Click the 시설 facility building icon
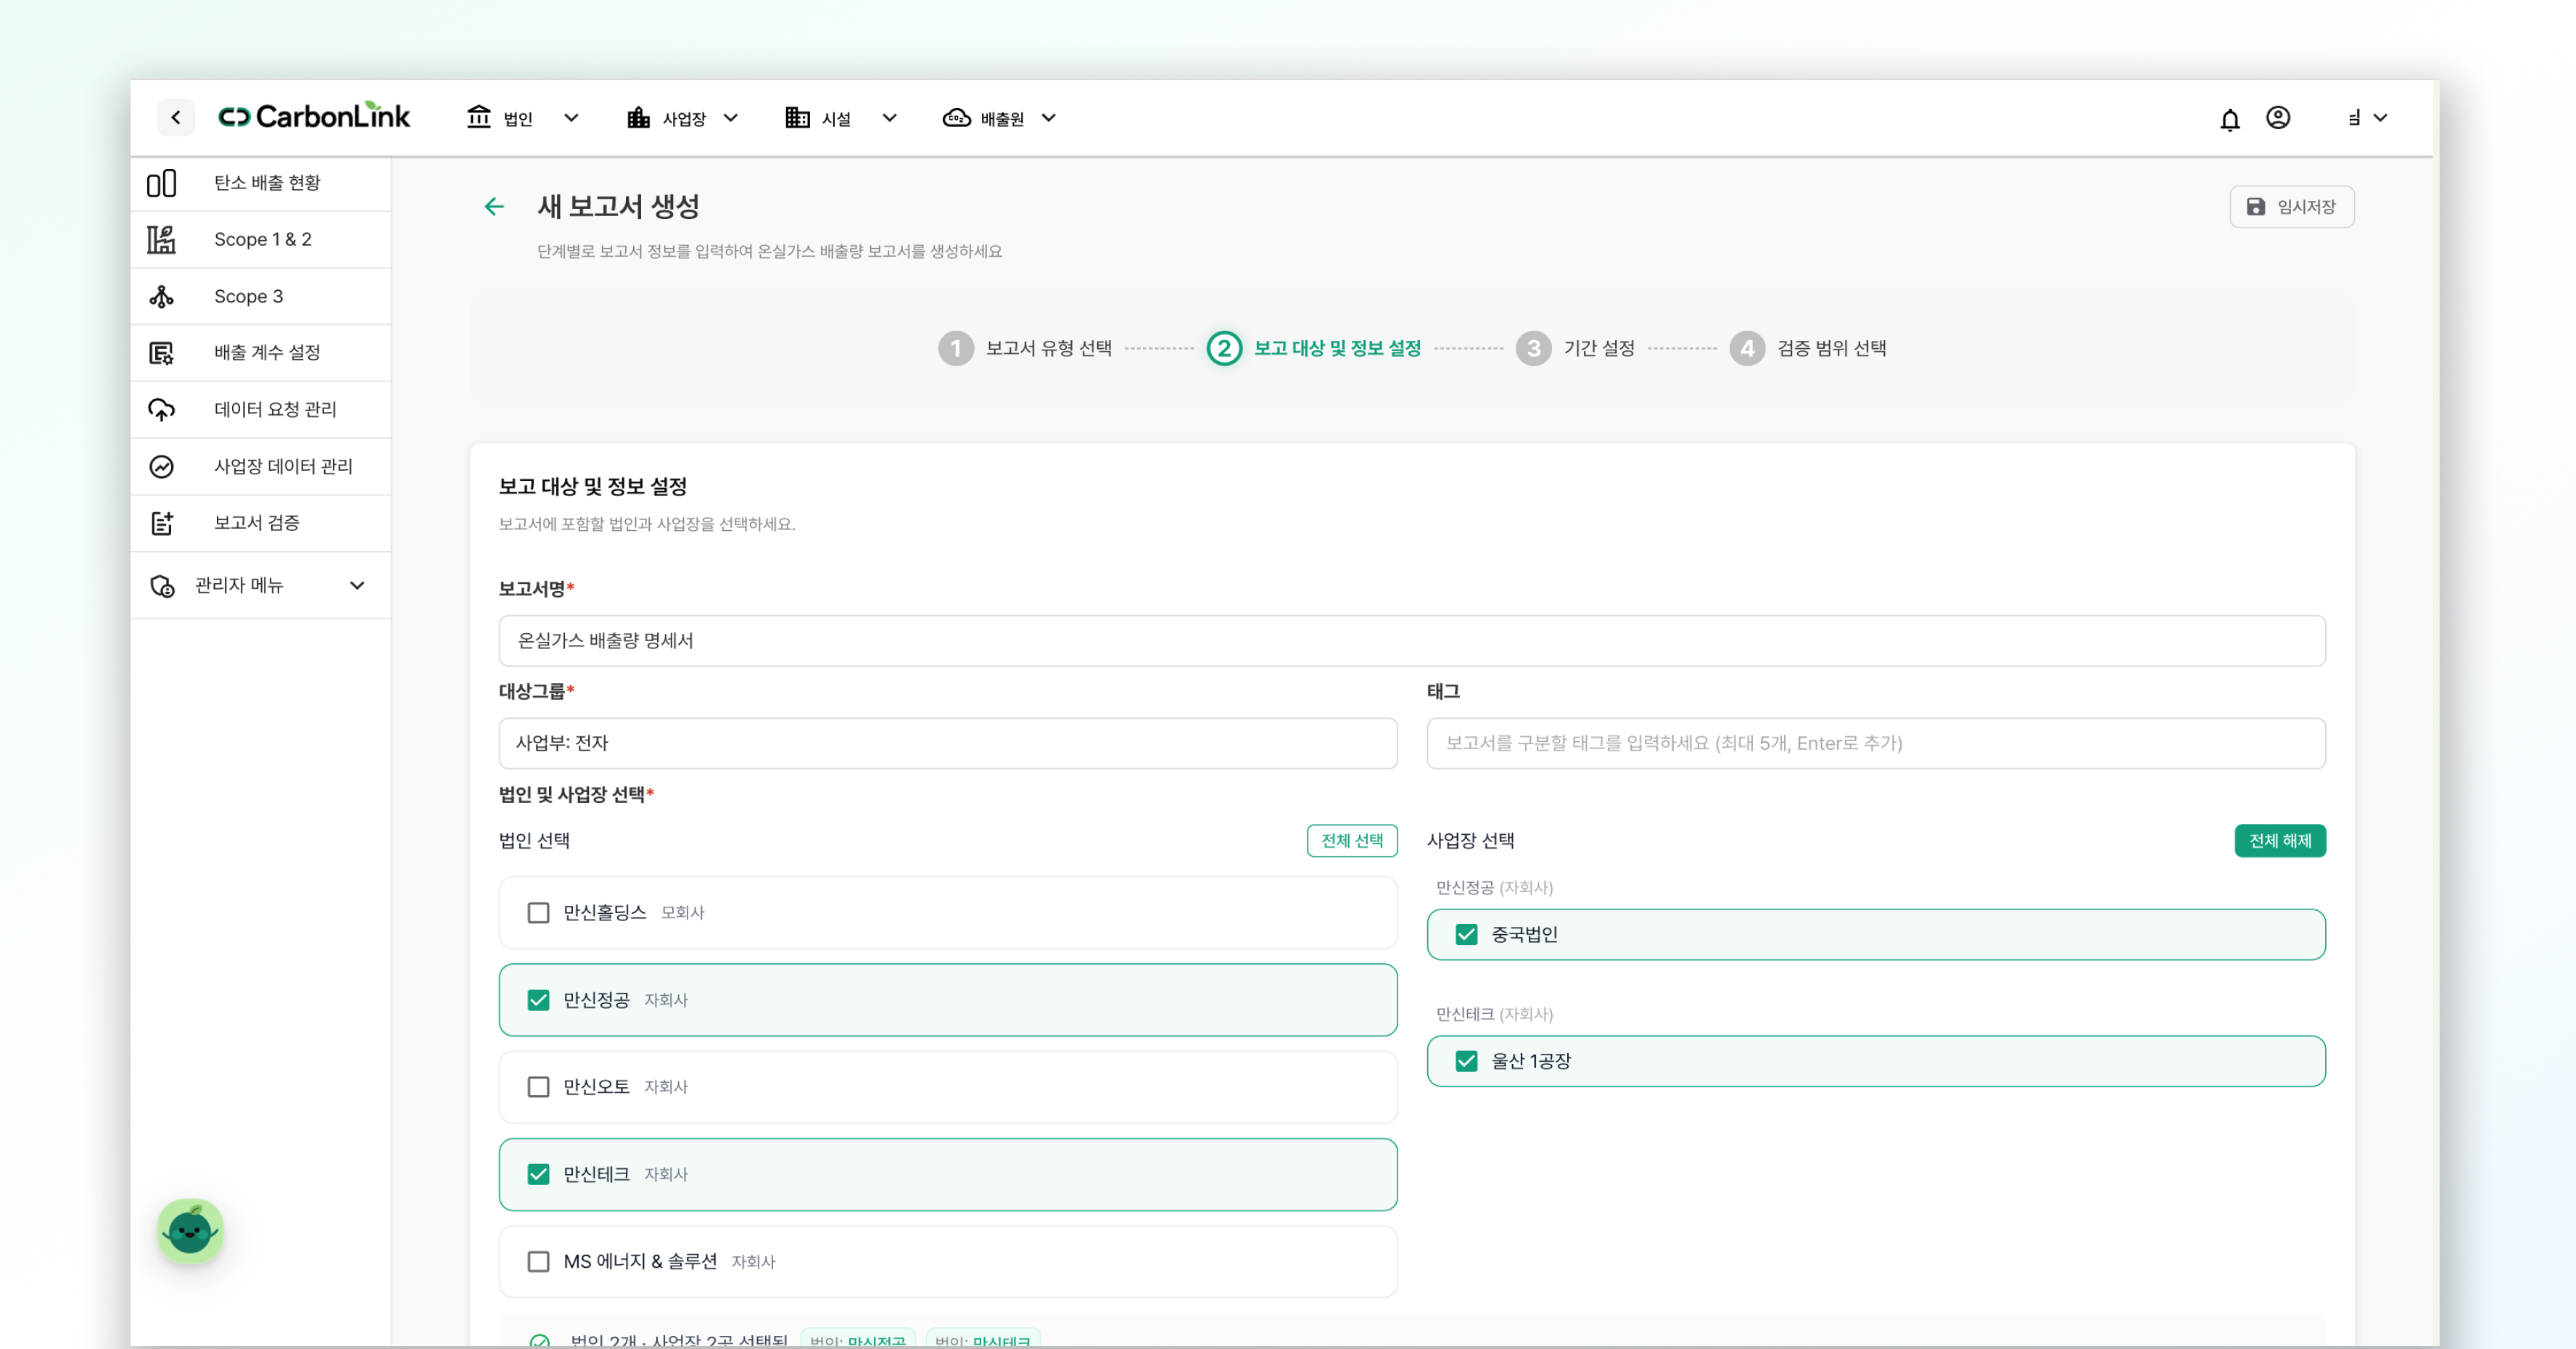The height and width of the screenshot is (1349, 2576). pos(797,118)
